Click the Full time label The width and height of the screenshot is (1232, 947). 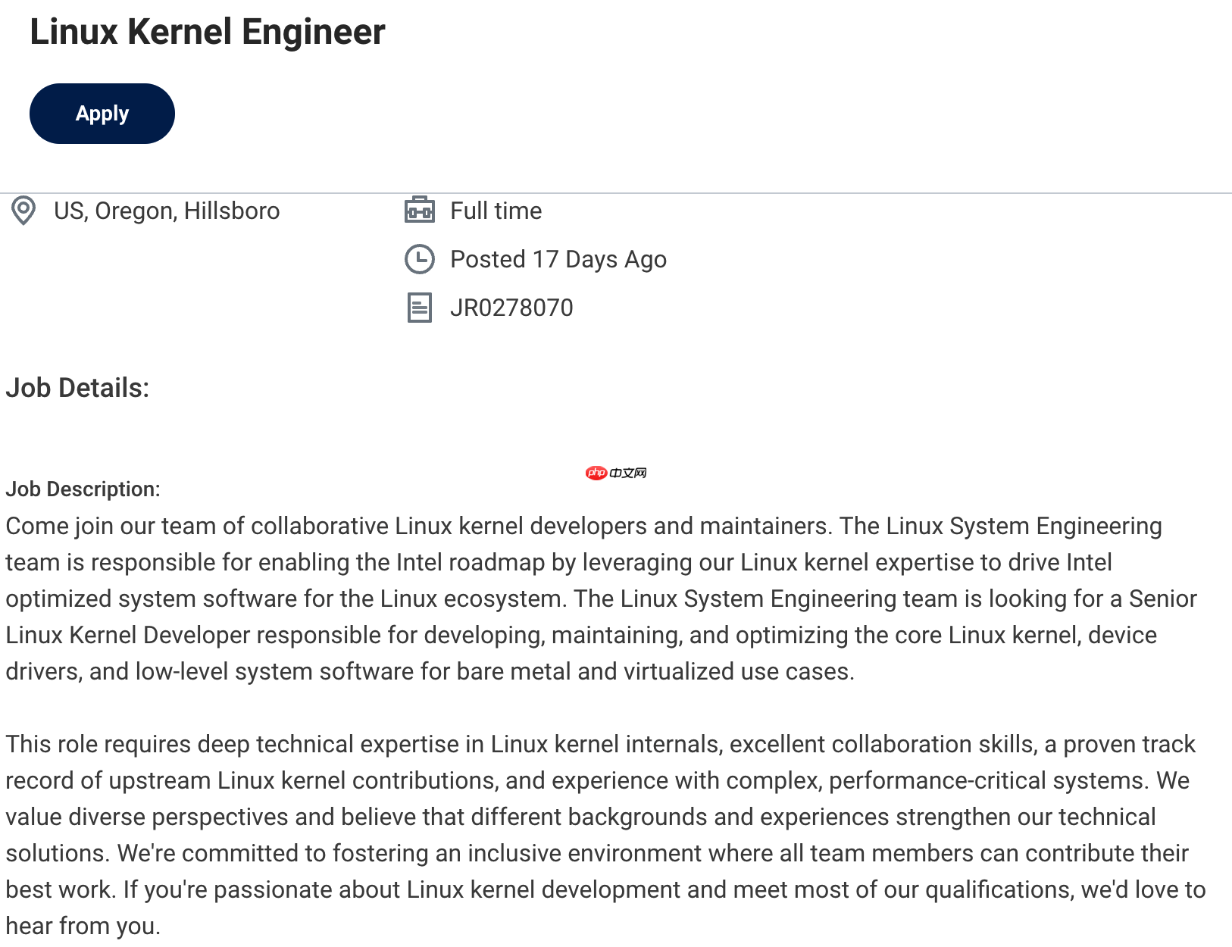tap(496, 211)
